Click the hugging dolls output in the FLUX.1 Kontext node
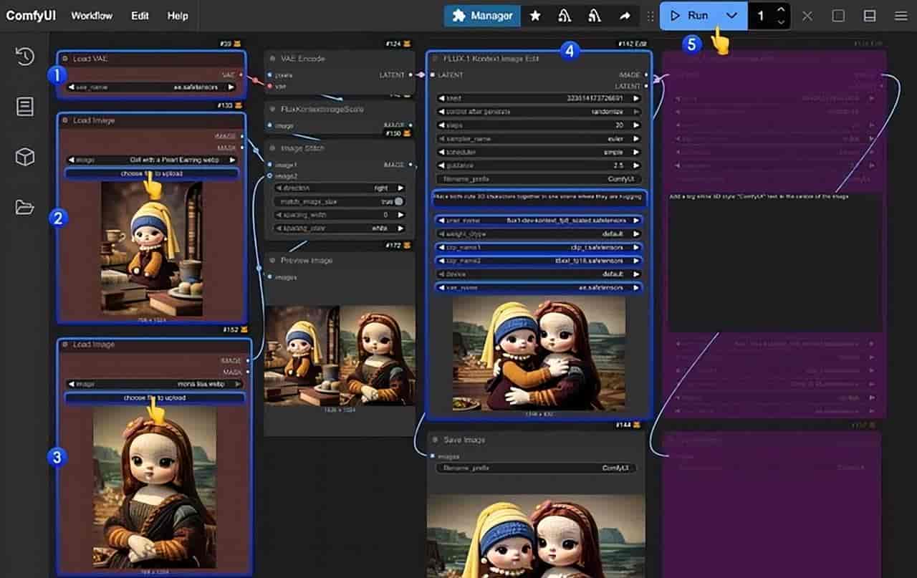Screen dimensions: 917x578 539,354
